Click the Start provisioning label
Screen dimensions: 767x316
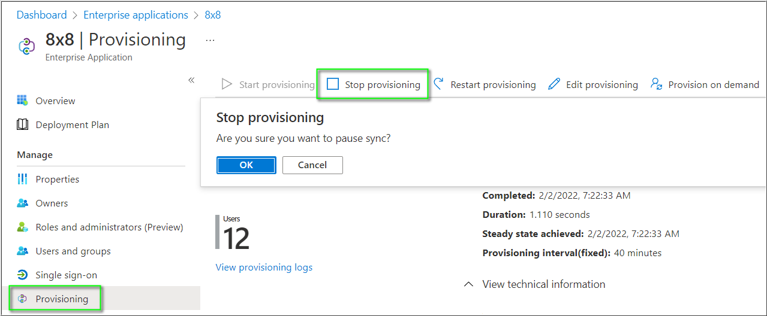[277, 84]
